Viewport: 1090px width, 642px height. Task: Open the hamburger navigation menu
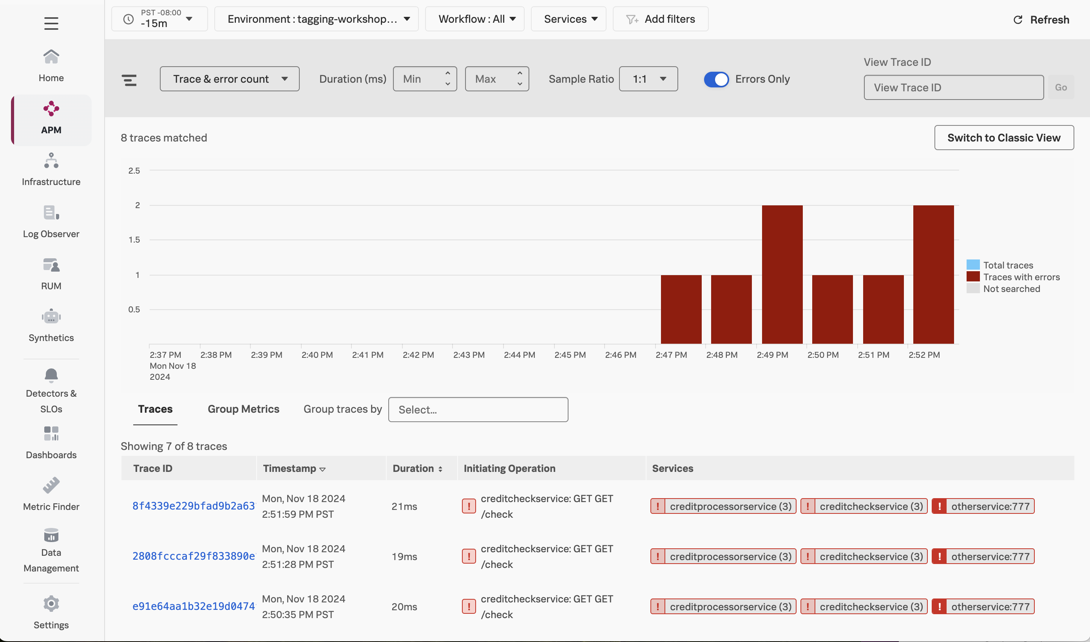51,24
